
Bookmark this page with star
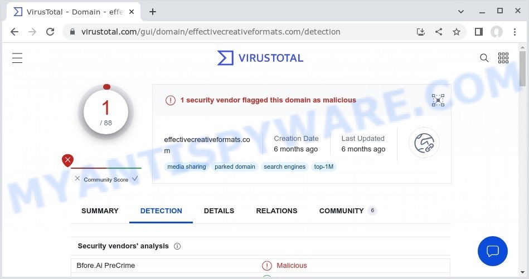click(x=457, y=32)
